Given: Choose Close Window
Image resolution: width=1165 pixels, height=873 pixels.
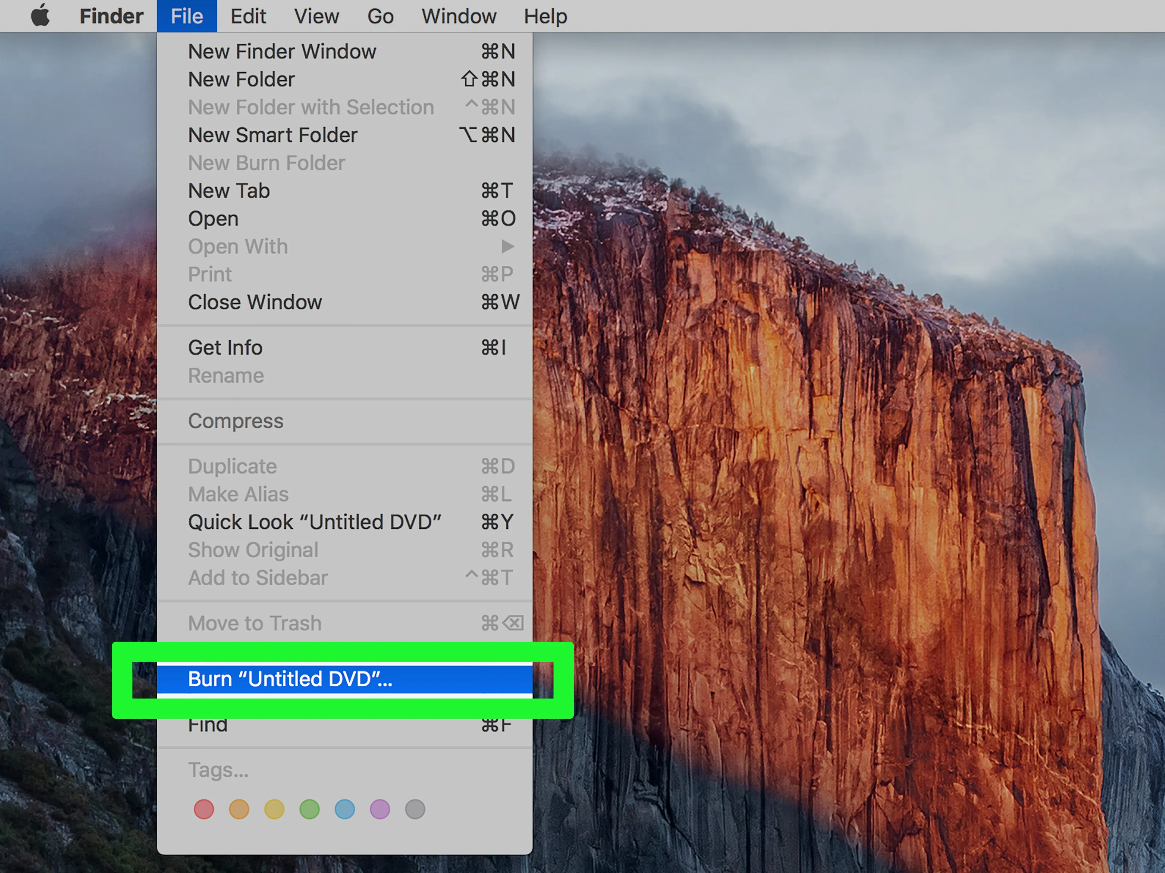Looking at the screenshot, I should tap(344, 302).
